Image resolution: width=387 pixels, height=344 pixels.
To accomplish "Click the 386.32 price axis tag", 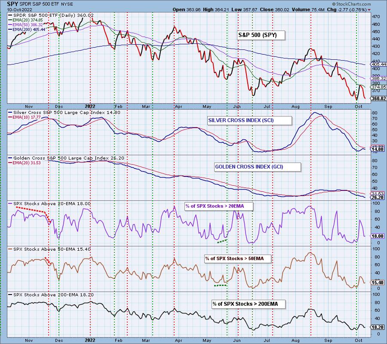I will pyautogui.click(x=378, y=78).
